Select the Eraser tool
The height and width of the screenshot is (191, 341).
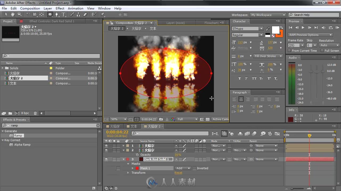[x=85, y=15]
